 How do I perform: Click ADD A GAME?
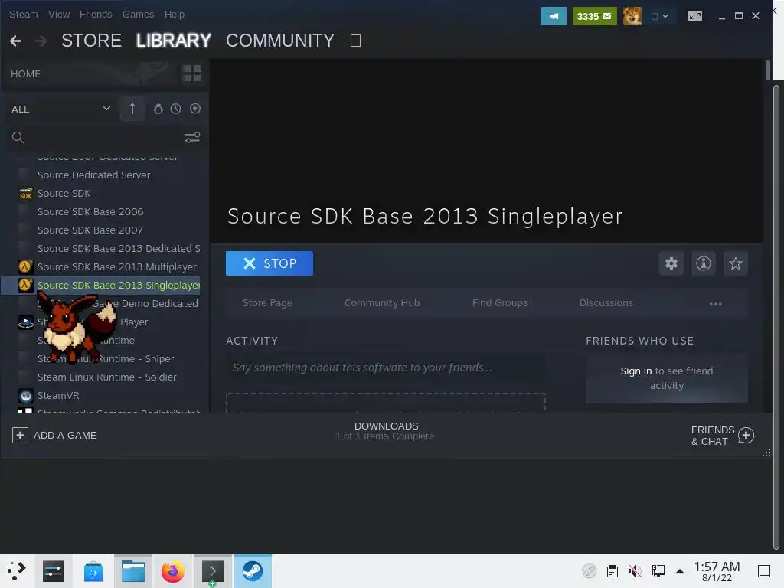[54, 436]
